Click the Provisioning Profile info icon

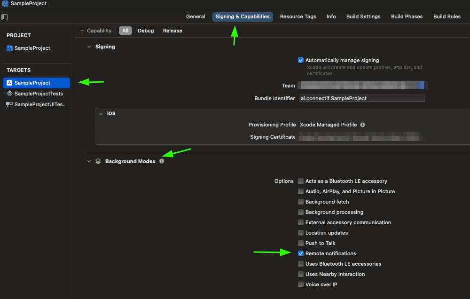point(362,125)
